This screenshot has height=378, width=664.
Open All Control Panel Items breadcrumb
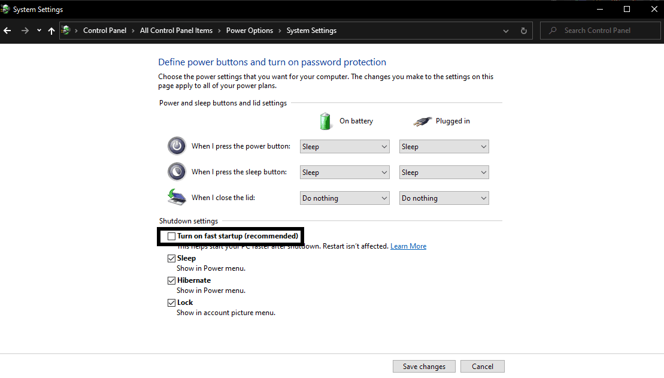pos(176,30)
